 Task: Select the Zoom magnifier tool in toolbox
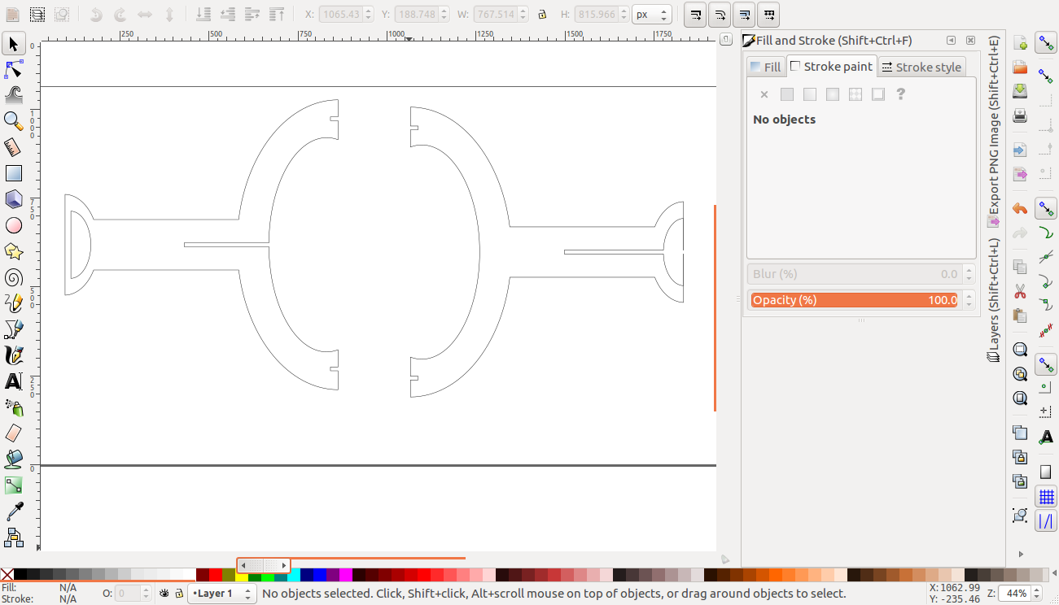14,121
